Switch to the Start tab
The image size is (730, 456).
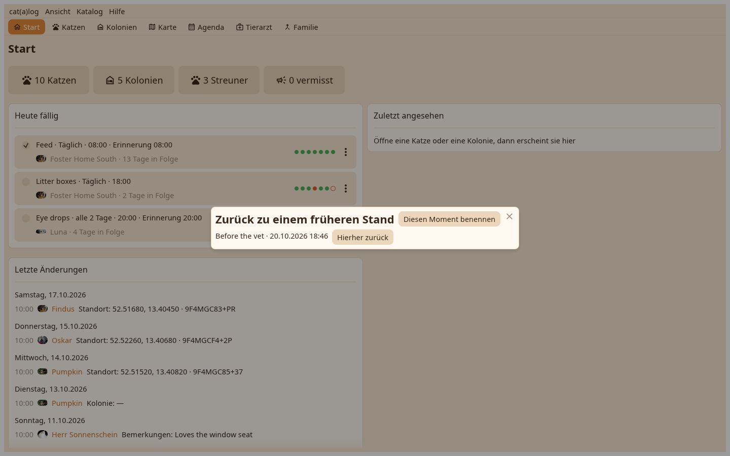(x=26, y=27)
